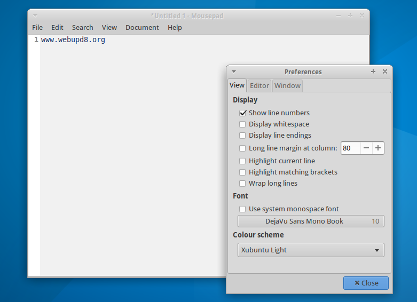This screenshot has width=417, height=302.
Task: Click the Preferences title bar text
Action: (303, 72)
